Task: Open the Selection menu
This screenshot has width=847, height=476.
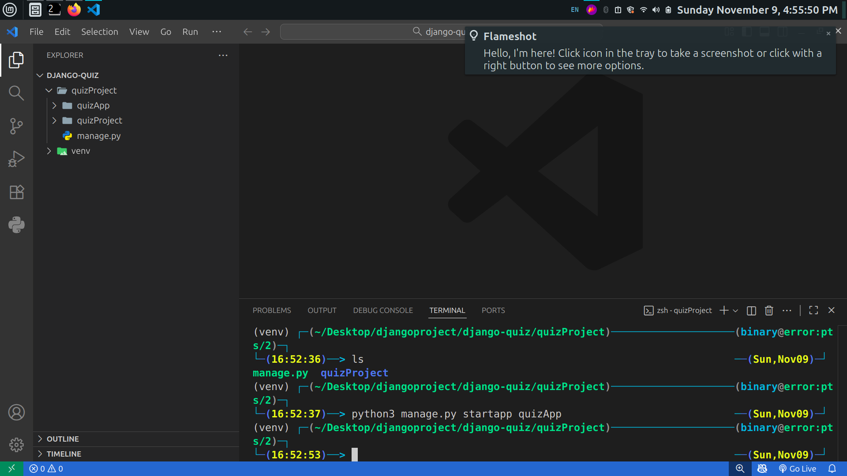Action: tap(100, 32)
